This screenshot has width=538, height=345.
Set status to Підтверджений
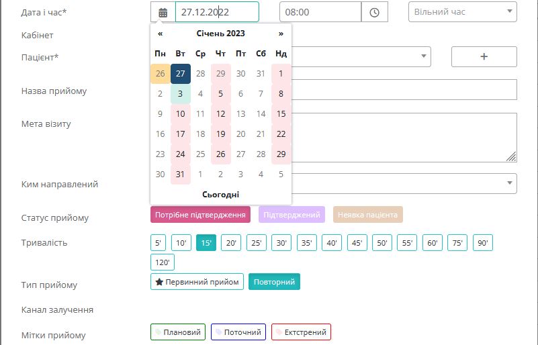(292, 215)
